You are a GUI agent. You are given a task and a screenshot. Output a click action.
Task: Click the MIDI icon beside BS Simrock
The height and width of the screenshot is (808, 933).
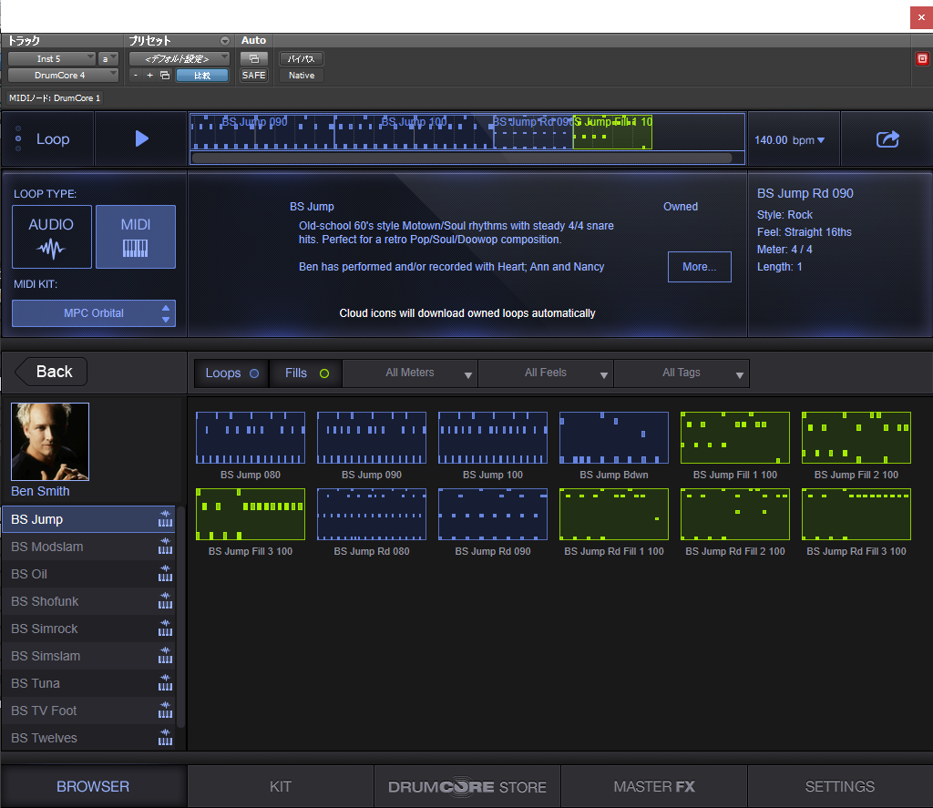[x=165, y=629]
